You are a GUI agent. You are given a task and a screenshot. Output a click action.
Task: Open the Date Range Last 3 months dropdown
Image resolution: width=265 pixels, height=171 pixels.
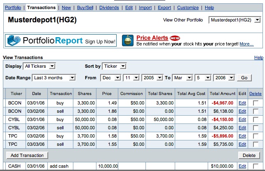(x=54, y=78)
